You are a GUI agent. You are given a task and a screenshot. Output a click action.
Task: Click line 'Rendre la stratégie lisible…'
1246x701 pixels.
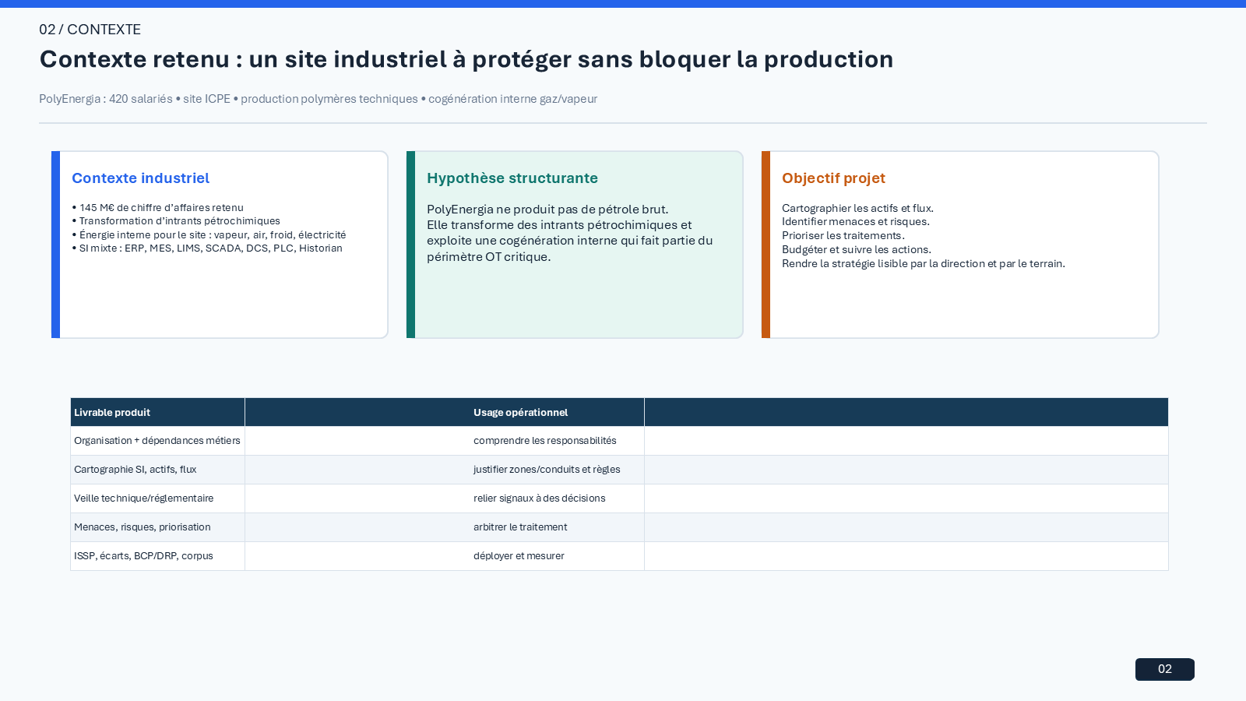(924, 264)
